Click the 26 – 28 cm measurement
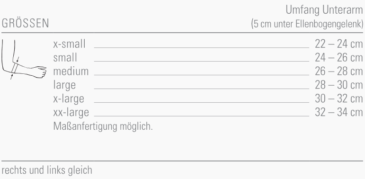 coord(338,71)
